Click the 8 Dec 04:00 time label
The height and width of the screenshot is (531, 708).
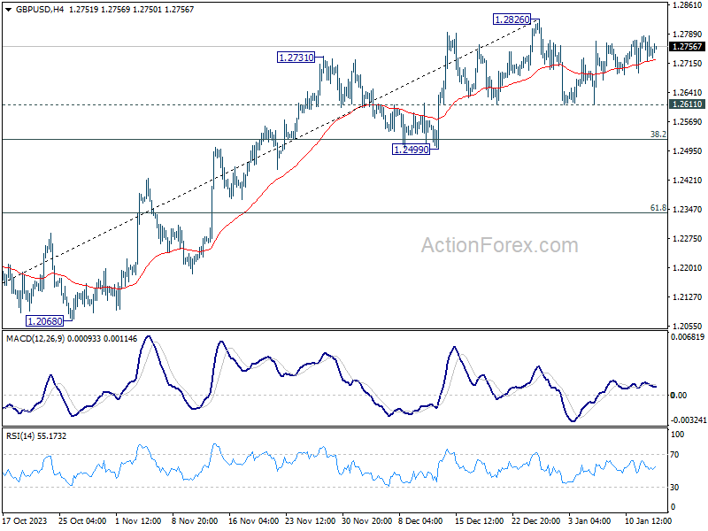(422, 520)
